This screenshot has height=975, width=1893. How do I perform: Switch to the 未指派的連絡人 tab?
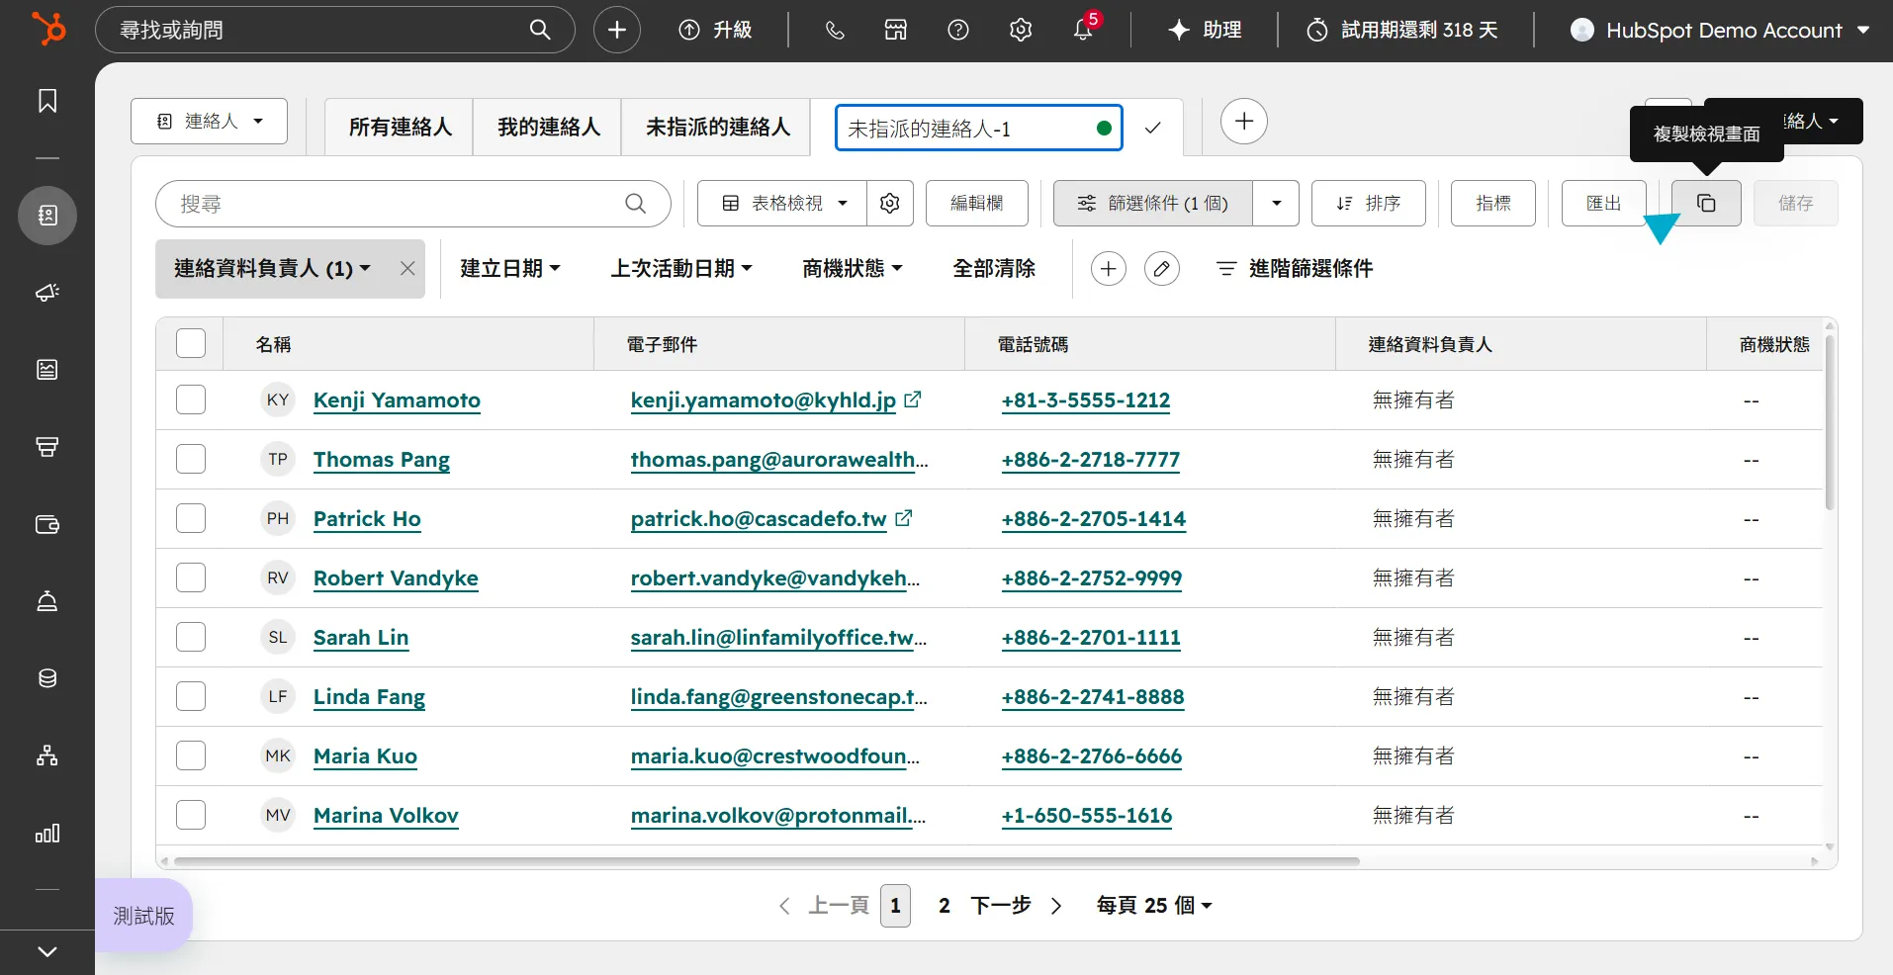(717, 127)
